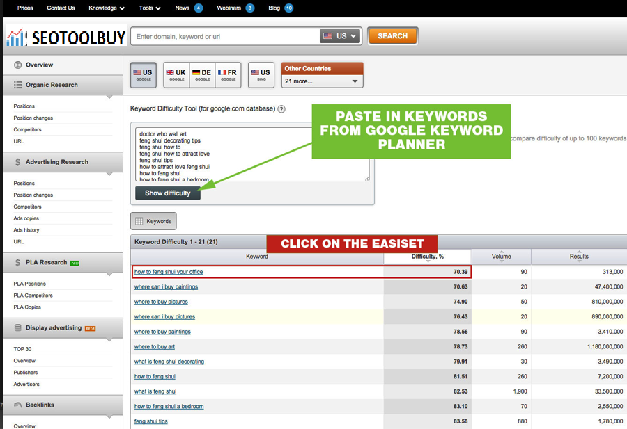
Task: Click the Backlinks icon in sidebar
Action: [x=17, y=405]
